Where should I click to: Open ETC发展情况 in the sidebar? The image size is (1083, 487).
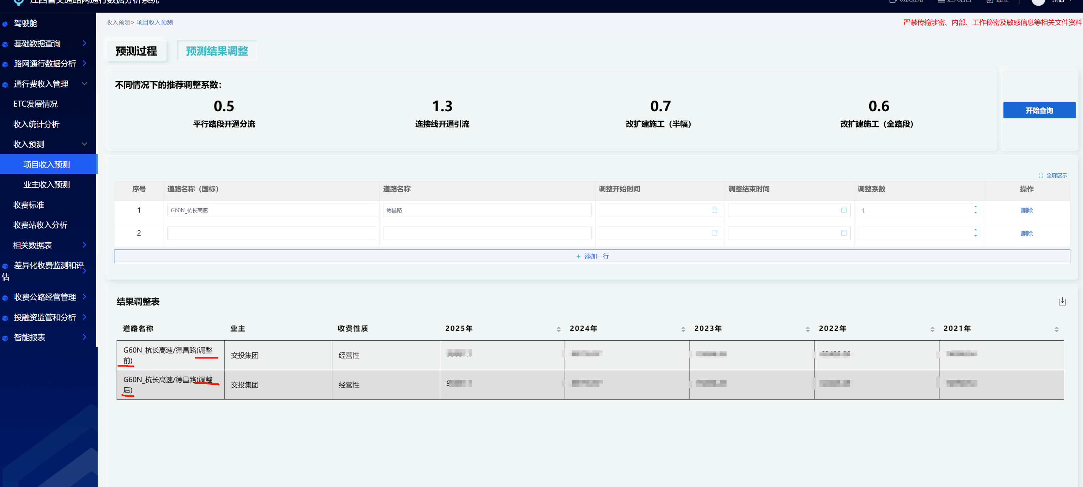(x=35, y=104)
